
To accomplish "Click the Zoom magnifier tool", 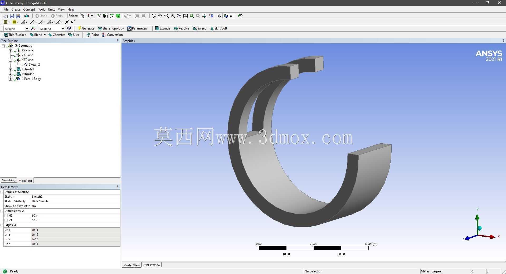I will (x=166, y=16).
